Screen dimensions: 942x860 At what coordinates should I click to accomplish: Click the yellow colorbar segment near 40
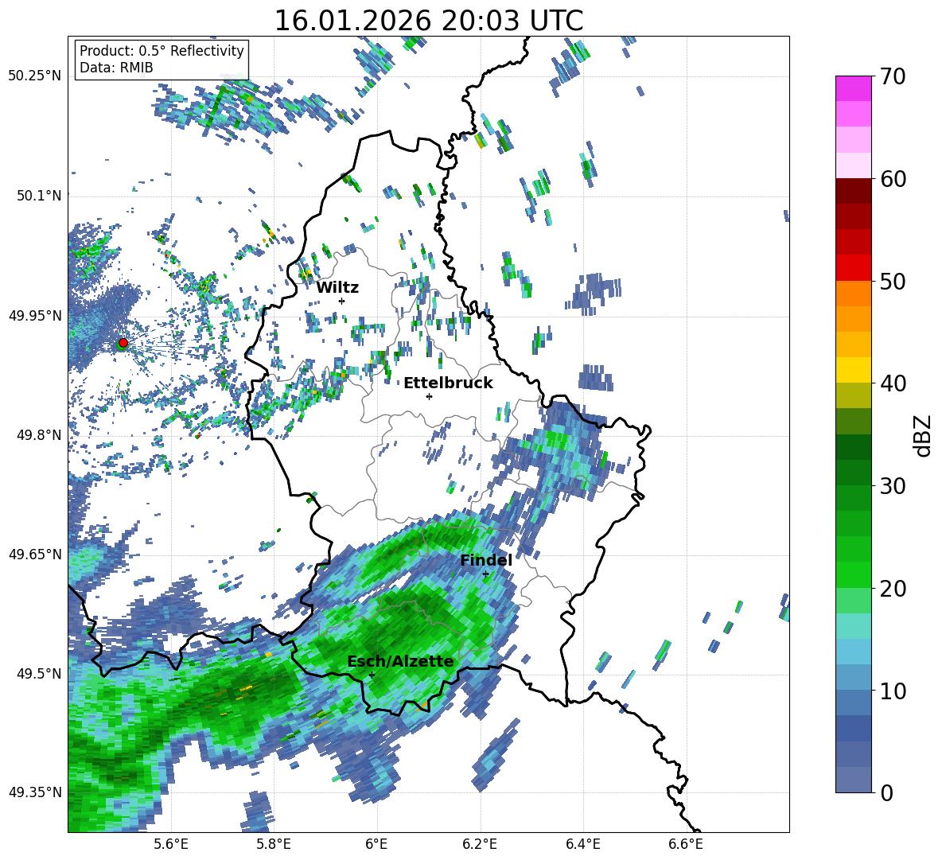[x=853, y=371]
